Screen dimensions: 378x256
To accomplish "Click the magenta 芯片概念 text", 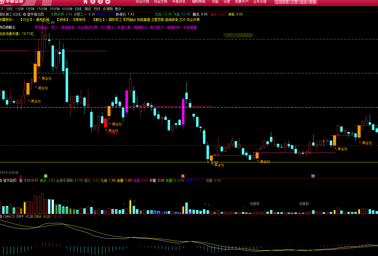I will click(x=107, y=27).
